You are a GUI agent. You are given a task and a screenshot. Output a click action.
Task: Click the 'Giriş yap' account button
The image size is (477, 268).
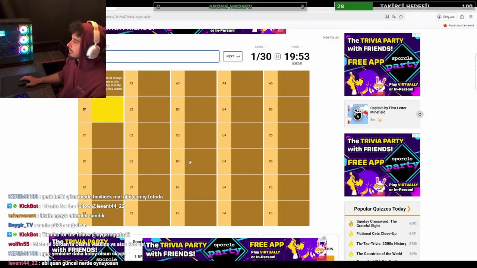pos(446,17)
